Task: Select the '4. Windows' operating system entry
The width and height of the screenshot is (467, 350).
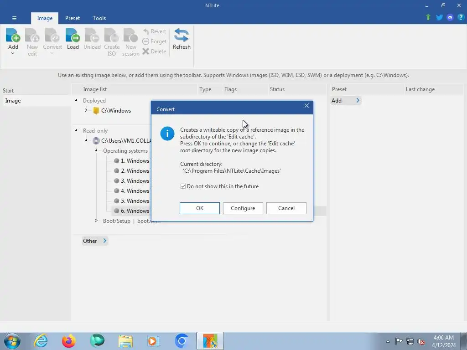Action: (132, 191)
